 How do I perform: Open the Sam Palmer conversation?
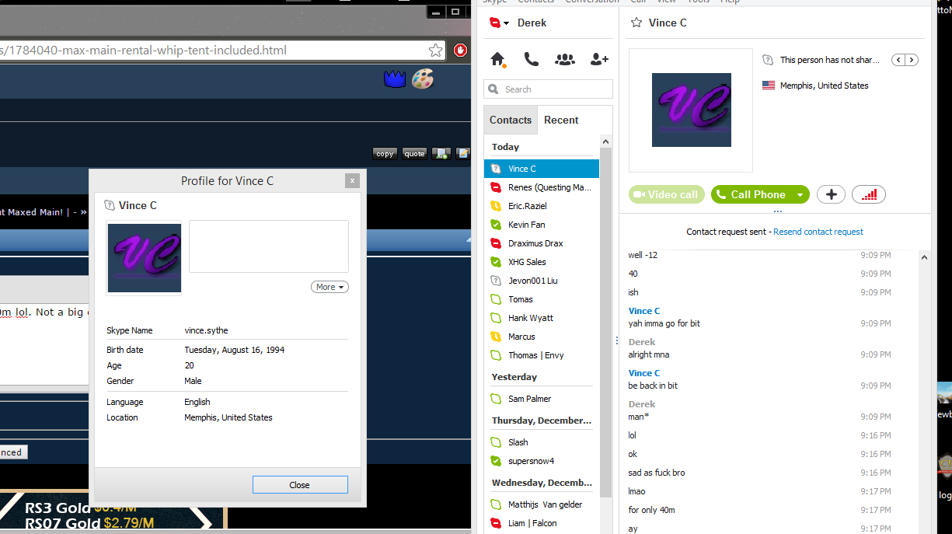point(542,399)
